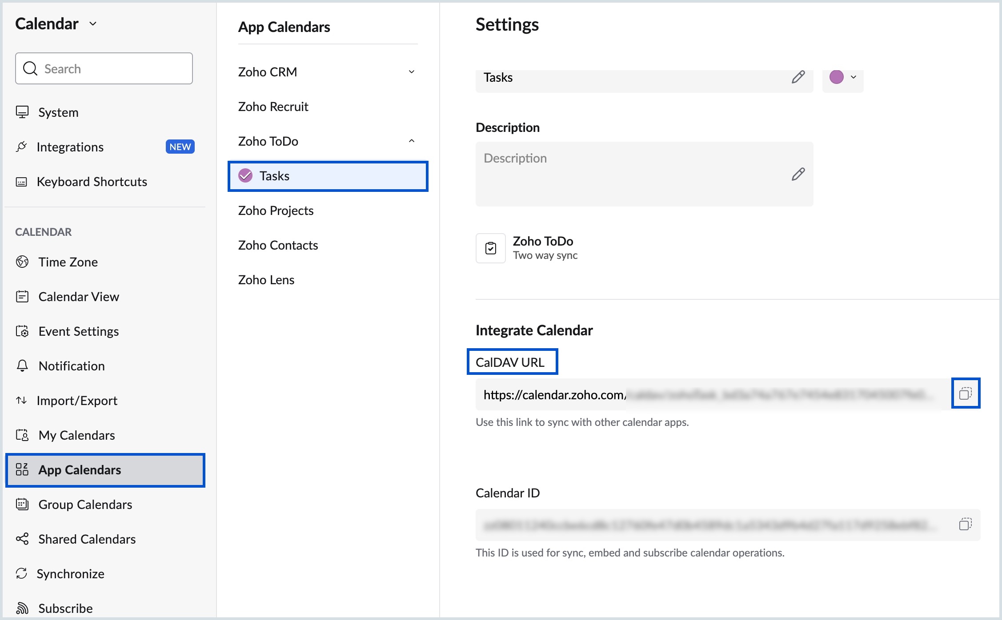
Task: Click the Synchronize refresh icon
Action: [21, 573]
